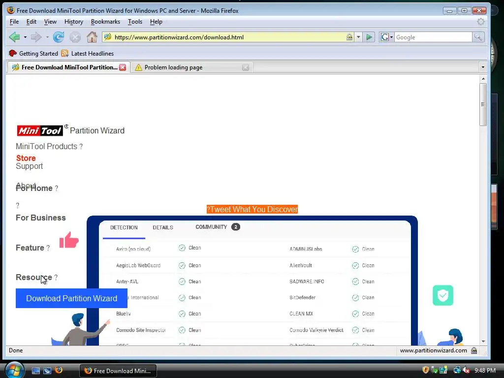This screenshot has width=504, height=378.
Task: Expand the MiniTool Products menu
Action: tap(49, 147)
